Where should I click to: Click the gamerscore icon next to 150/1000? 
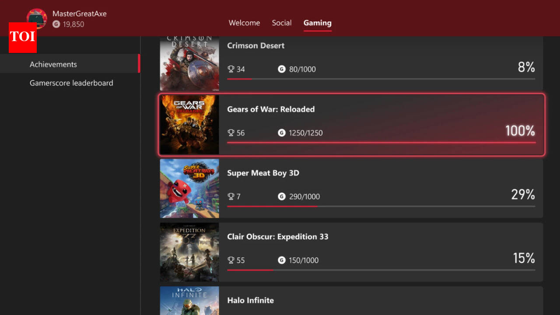[281, 260]
